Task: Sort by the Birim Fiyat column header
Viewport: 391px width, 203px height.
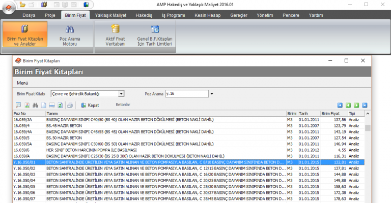Action: [332, 113]
